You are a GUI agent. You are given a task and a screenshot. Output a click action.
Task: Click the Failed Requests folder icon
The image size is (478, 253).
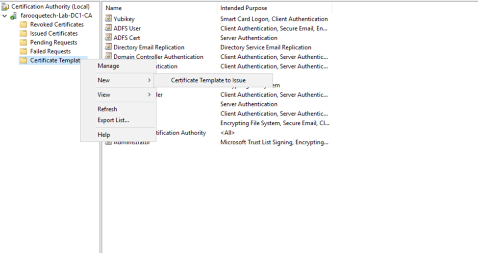(23, 51)
